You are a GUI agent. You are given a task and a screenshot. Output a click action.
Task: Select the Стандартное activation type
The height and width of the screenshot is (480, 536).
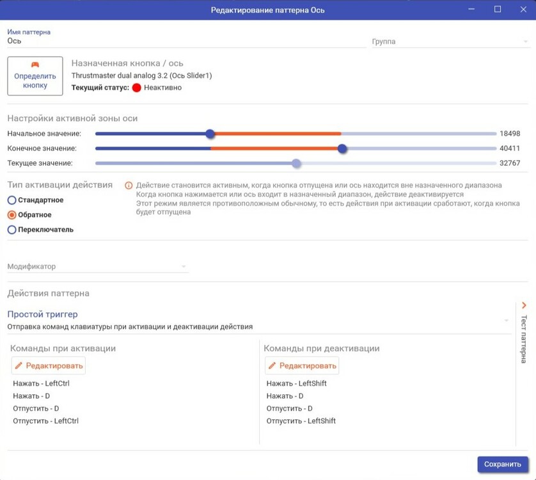point(12,200)
